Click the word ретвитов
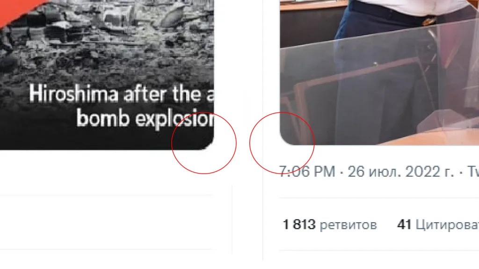This screenshot has width=479, height=269. click(348, 225)
